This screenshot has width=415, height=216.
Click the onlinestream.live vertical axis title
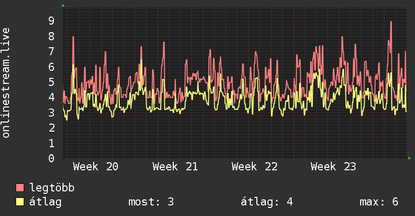click(x=6, y=83)
